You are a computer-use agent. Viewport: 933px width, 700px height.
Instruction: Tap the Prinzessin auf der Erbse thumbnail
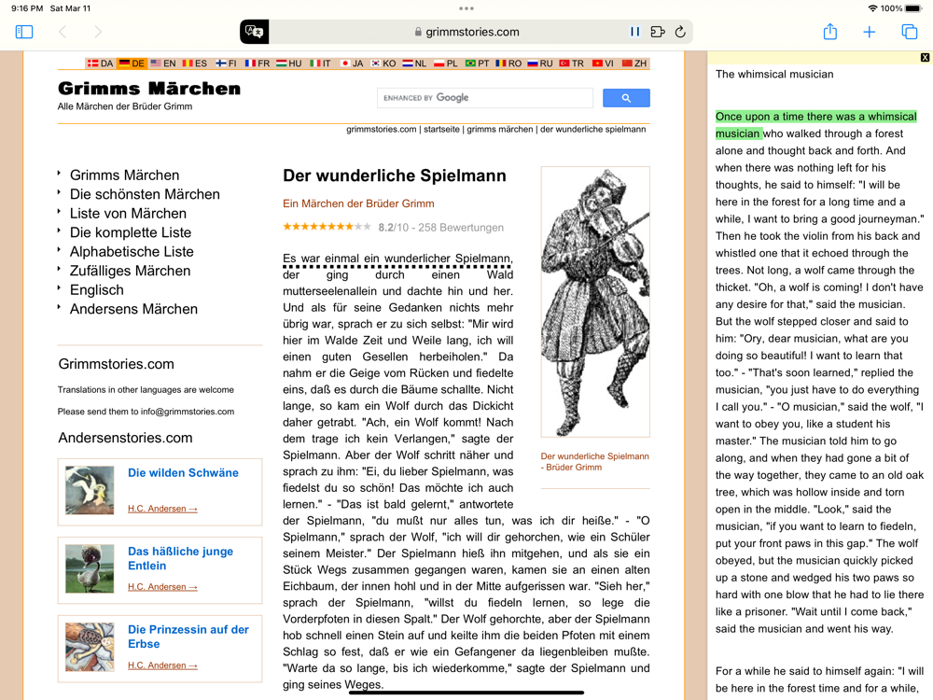coord(90,647)
